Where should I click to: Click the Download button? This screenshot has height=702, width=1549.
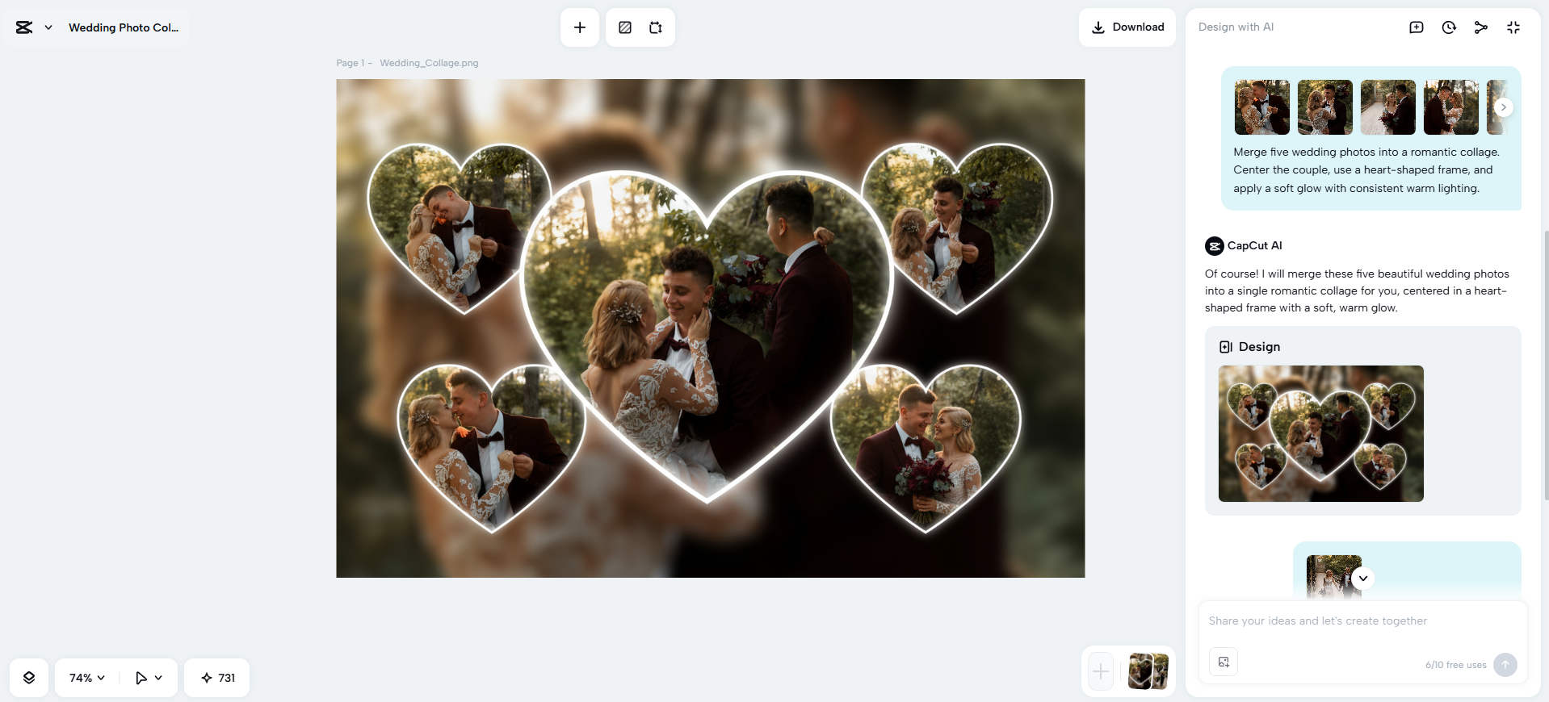point(1127,27)
